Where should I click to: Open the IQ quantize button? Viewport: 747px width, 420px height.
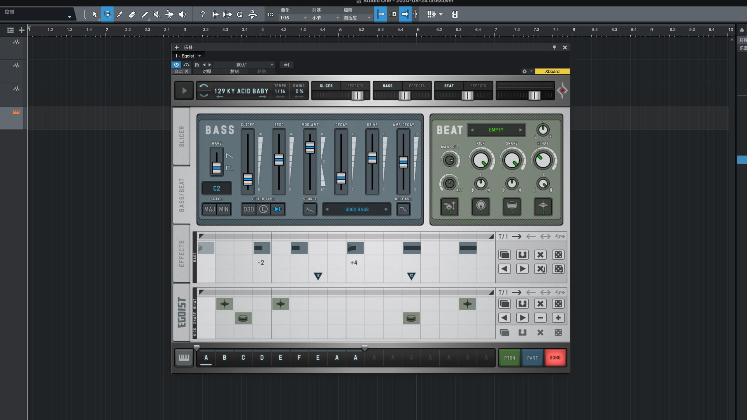click(271, 14)
